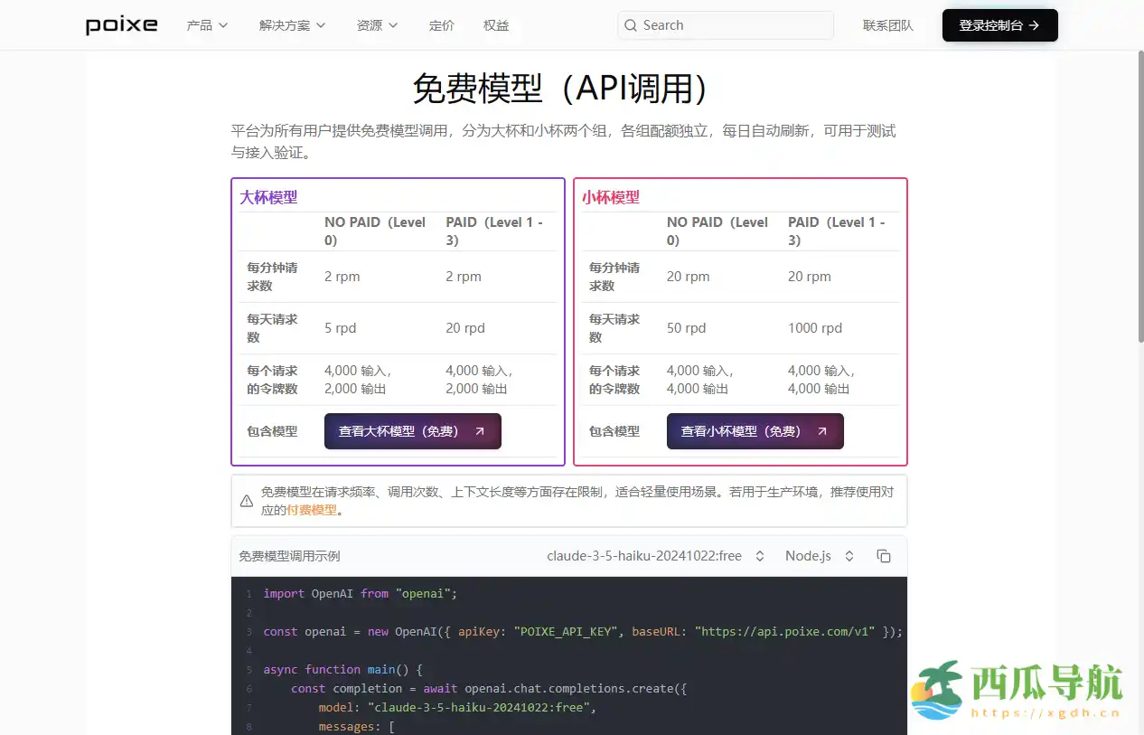The width and height of the screenshot is (1144, 735).
Task: Open the 权益 page from the navbar
Action: (x=495, y=25)
